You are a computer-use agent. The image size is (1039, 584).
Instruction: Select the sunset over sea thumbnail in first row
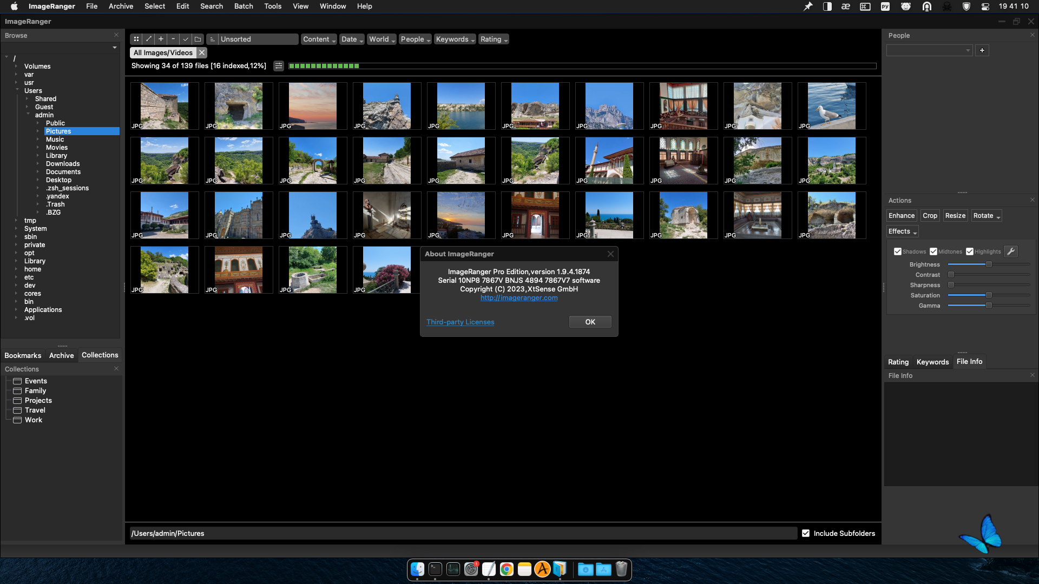313,106
